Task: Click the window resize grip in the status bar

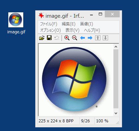Action: (x=117, y=123)
